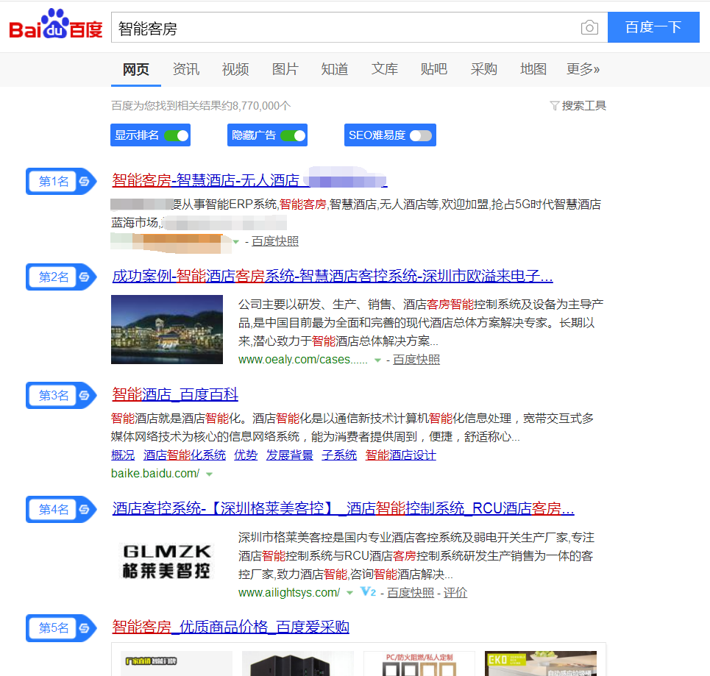Switch to the 地图 tab
This screenshot has width=710, height=676.
pos(533,69)
